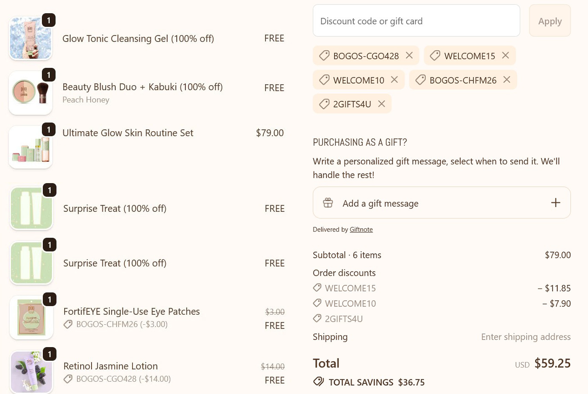Image resolution: width=588 pixels, height=394 pixels.
Task: Expand gift message with the plus icon
Action: (x=555, y=203)
